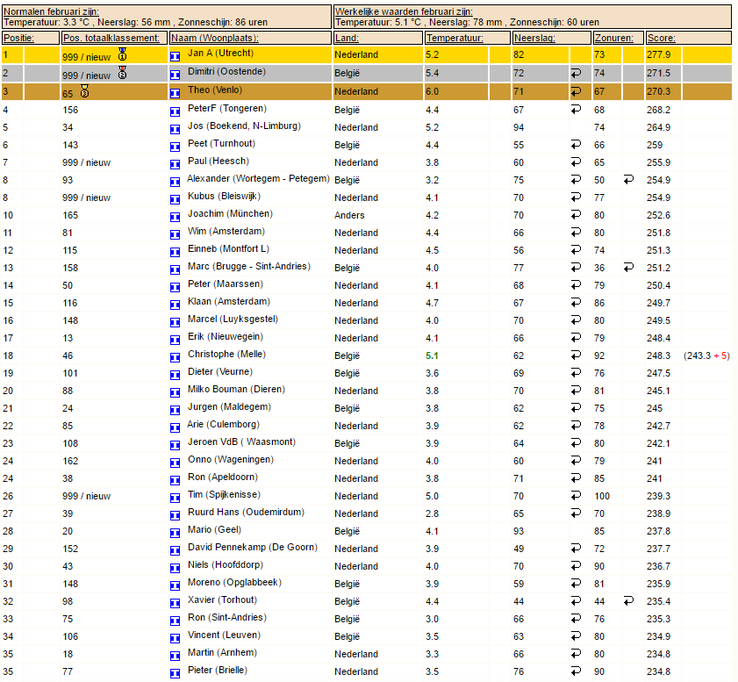Sort by the Zonuren column header
This screenshot has width=738, height=682.
point(613,38)
